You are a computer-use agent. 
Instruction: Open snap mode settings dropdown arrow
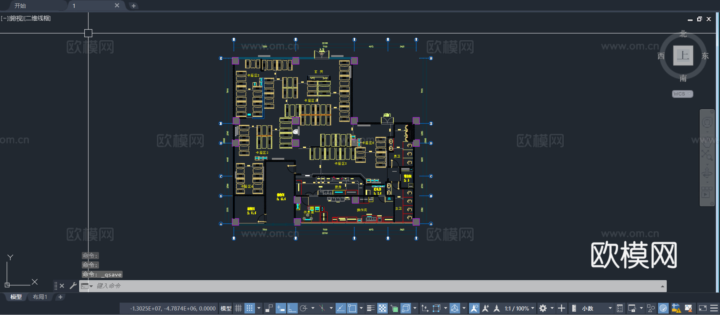click(x=259, y=308)
